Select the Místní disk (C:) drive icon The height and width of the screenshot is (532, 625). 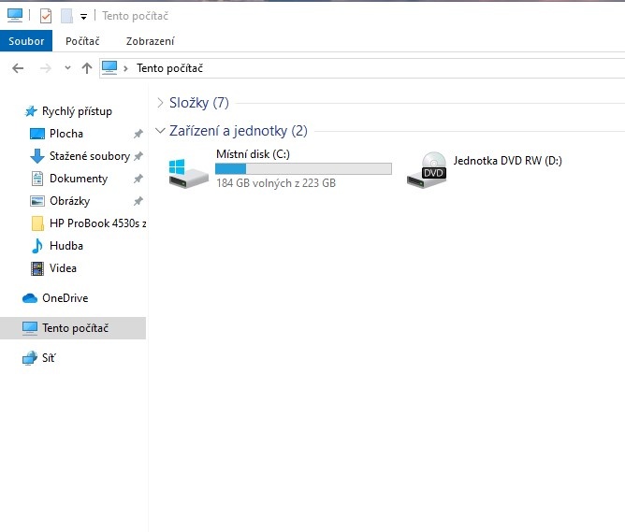(189, 171)
